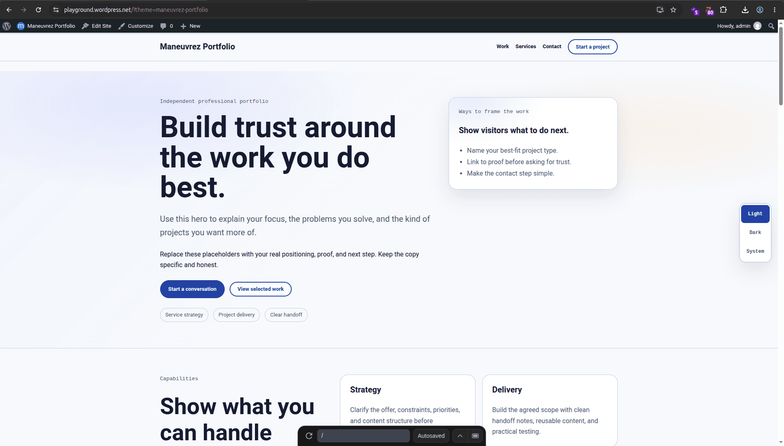784x446 pixels.
Task: Open the Howdy, admin account menu
Action: tap(739, 26)
